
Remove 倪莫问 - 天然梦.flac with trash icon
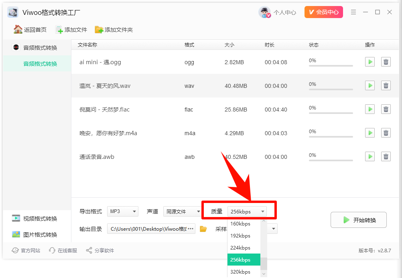(386, 109)
